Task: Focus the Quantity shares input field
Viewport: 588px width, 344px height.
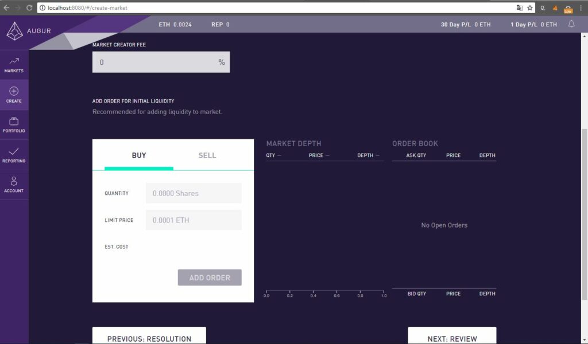Action: (x=194, y=193)
